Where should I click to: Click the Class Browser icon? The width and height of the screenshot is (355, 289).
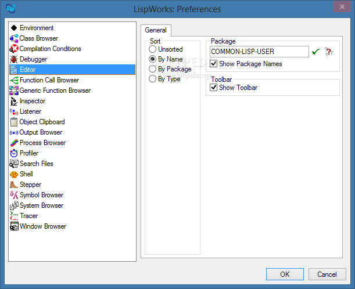(x=14, y=38)
